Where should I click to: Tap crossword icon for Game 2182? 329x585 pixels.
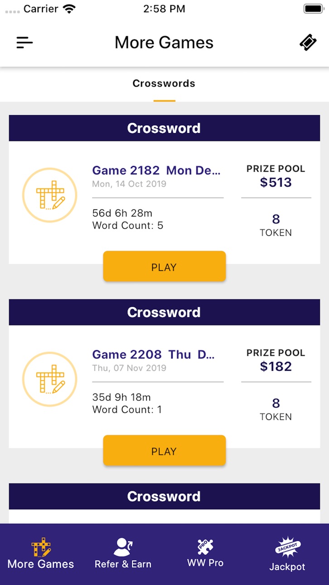coord(50,195)
